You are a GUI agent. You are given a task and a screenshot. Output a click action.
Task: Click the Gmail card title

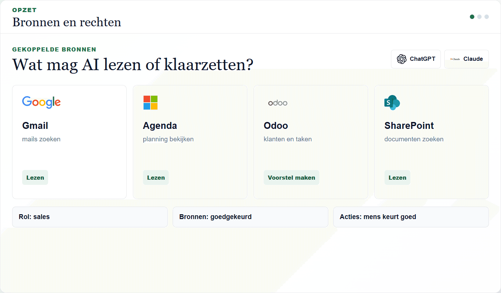click(35, 126)
